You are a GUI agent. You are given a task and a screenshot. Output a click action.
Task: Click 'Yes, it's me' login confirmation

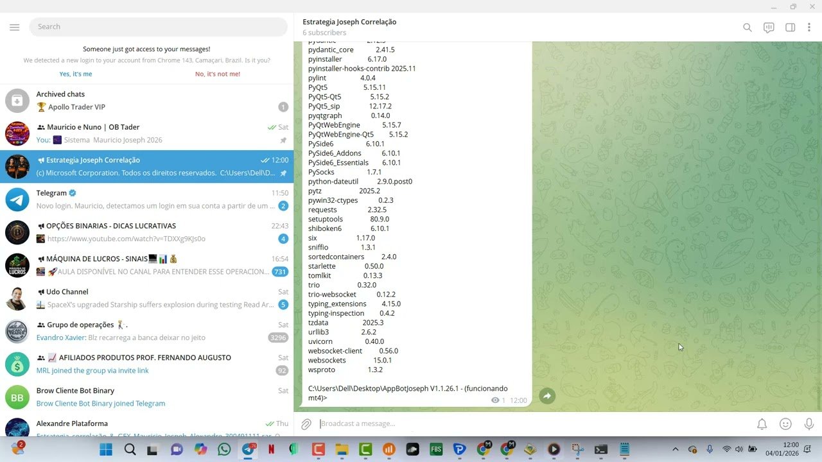point(76,74)
